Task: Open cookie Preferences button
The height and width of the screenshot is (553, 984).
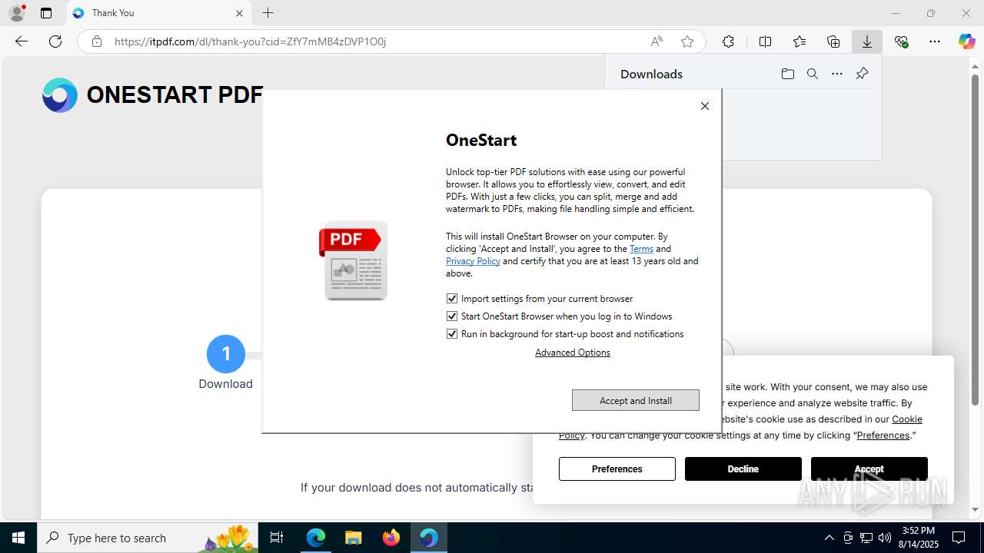Action: (617, 469)
